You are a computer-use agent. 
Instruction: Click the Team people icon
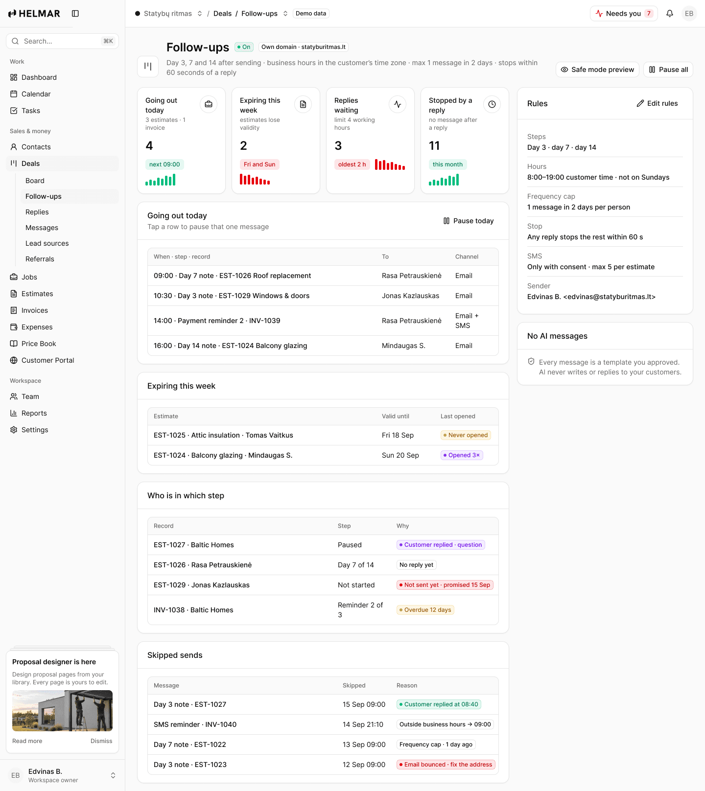[x=14, y=396]
